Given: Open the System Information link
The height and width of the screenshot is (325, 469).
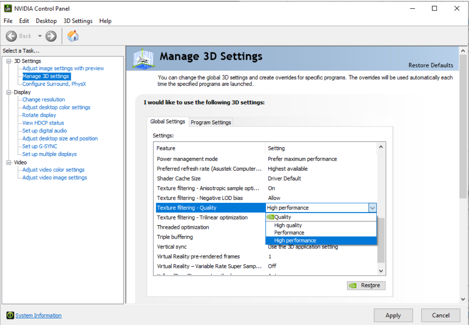Looking at the screenshot, I should (39, 316).
